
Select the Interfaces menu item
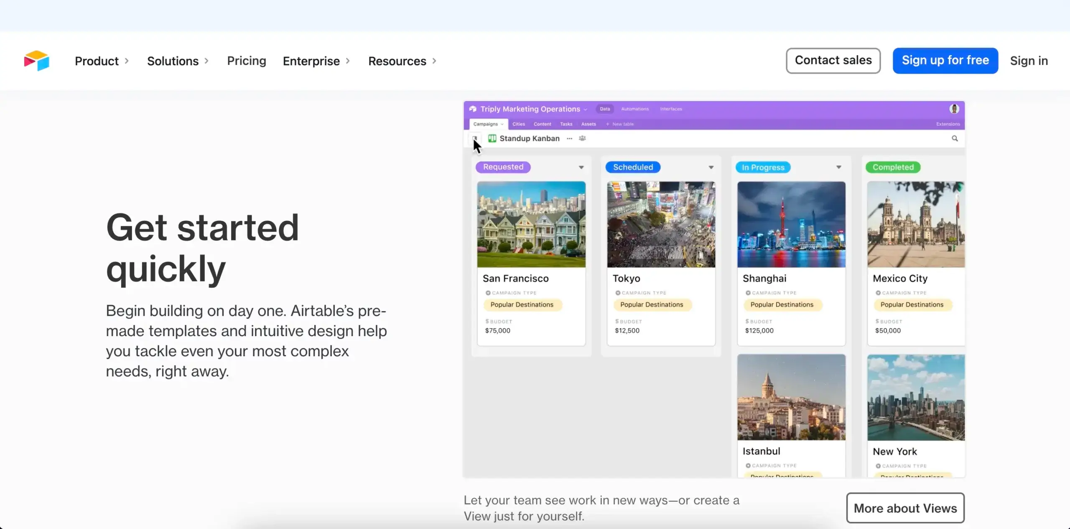coord(670,109)
